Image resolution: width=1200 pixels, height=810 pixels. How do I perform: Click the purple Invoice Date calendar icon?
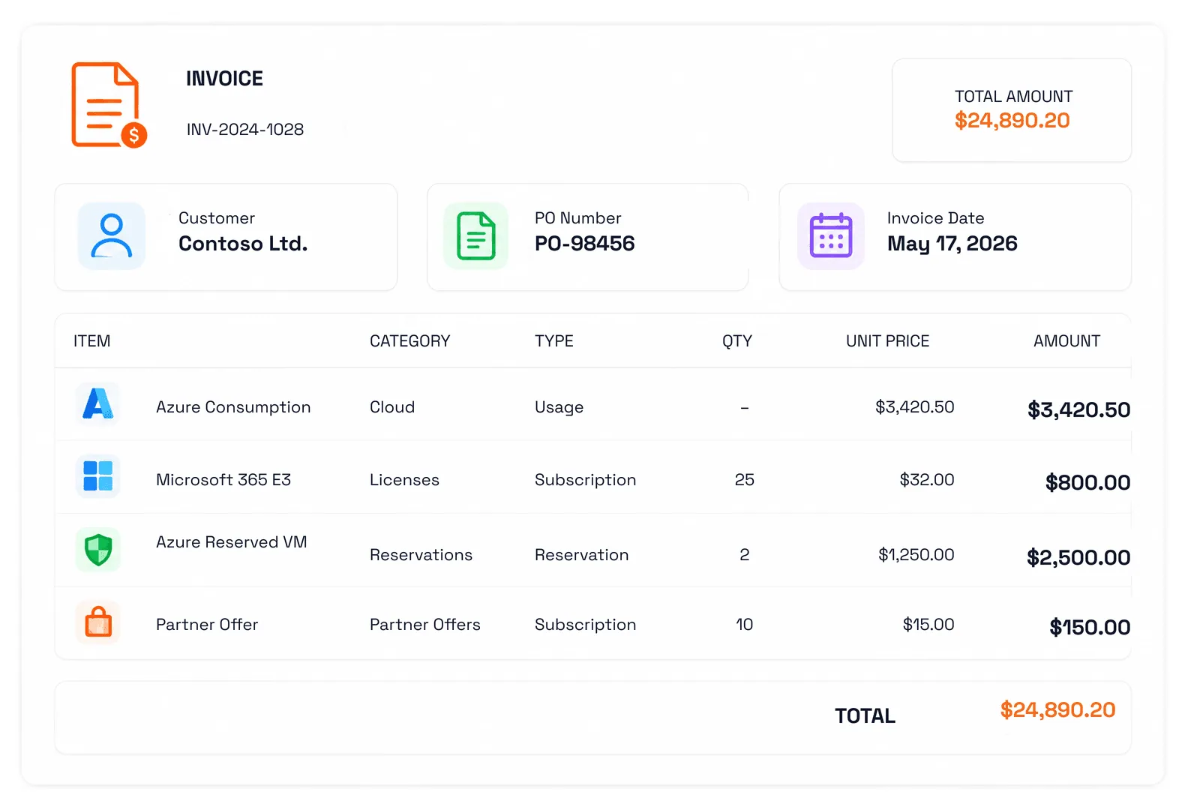[x=831, y=235]
